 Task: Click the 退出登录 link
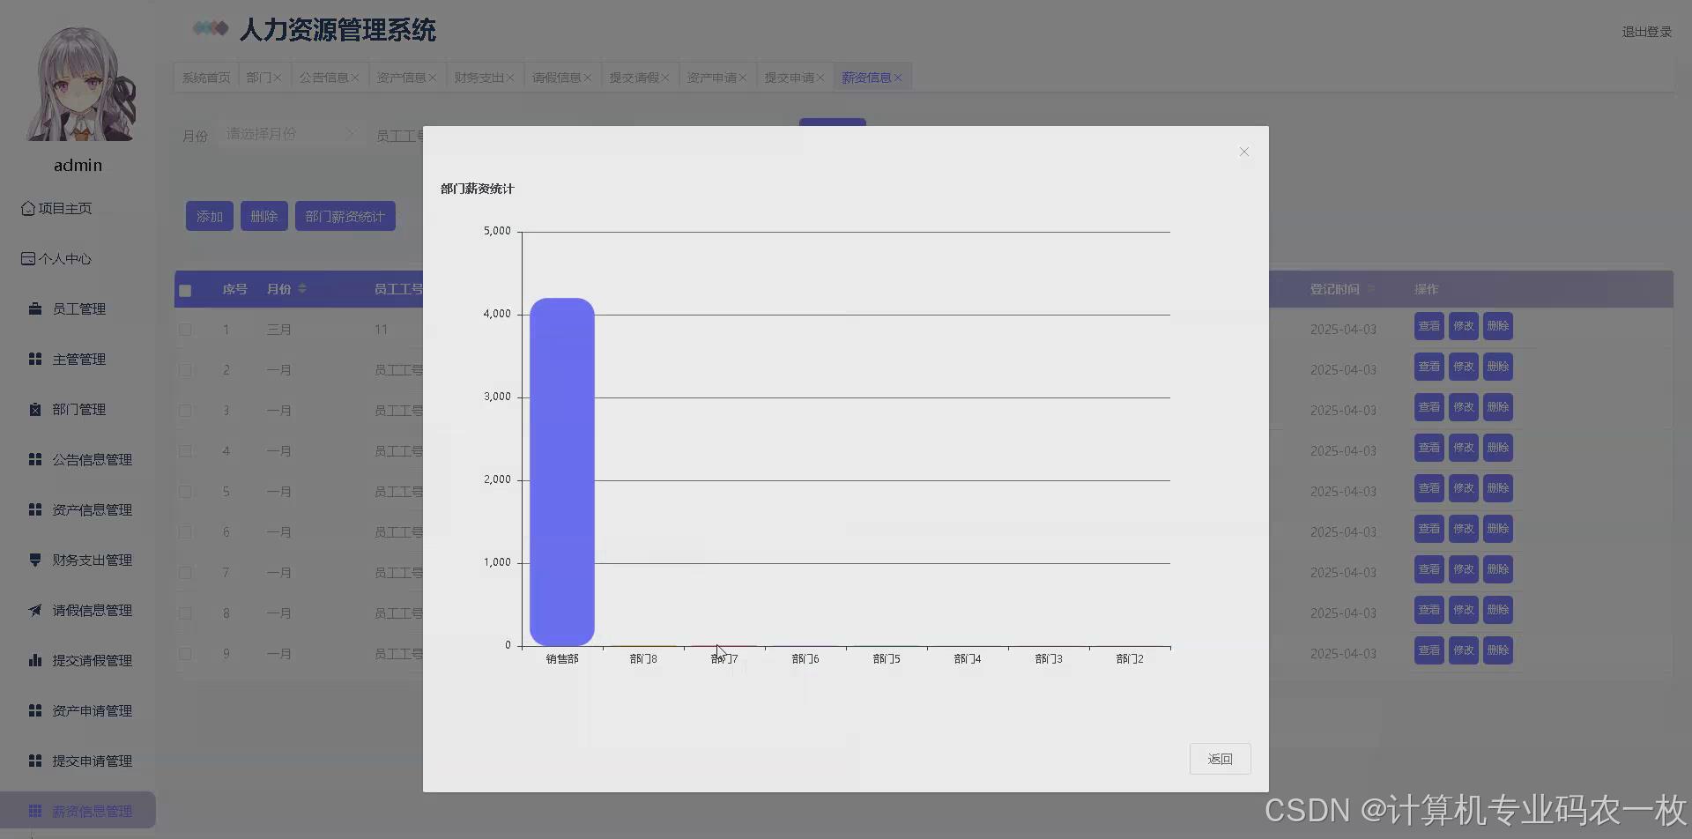(x=1647, y=32)
